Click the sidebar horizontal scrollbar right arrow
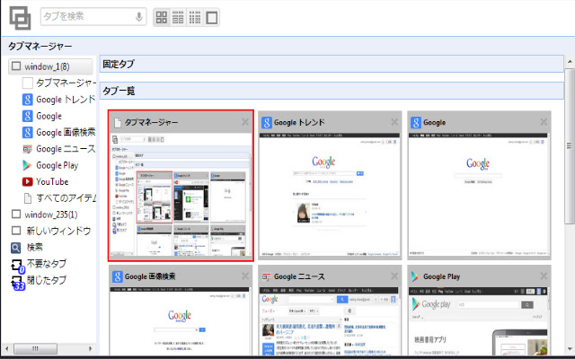Image resolution: width=575 pixels, height=359 pixels. click(91, 348)
